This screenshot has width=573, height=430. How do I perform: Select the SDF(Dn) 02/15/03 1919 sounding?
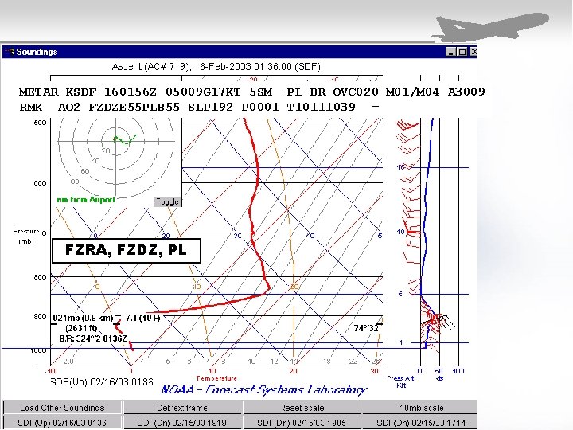point(182,423)
